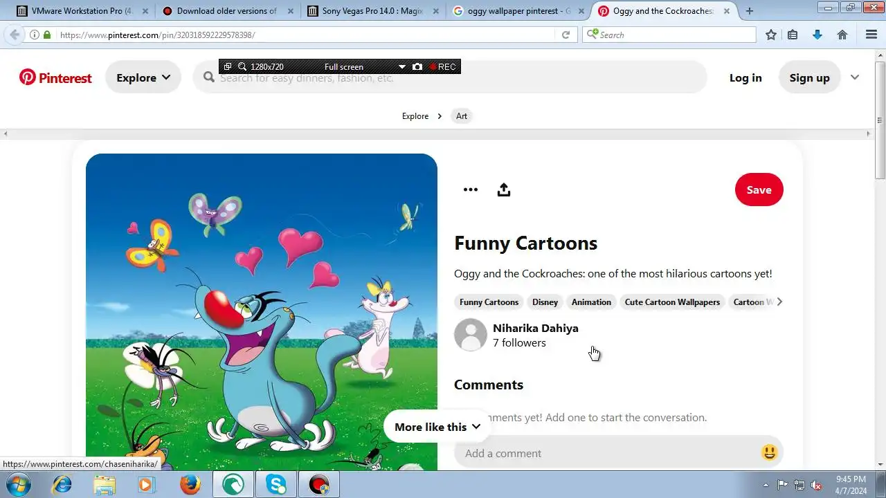Click the Pinterest search field
Image resolution: width=886 pixels, height=498 pixels.
pos(450,77)
